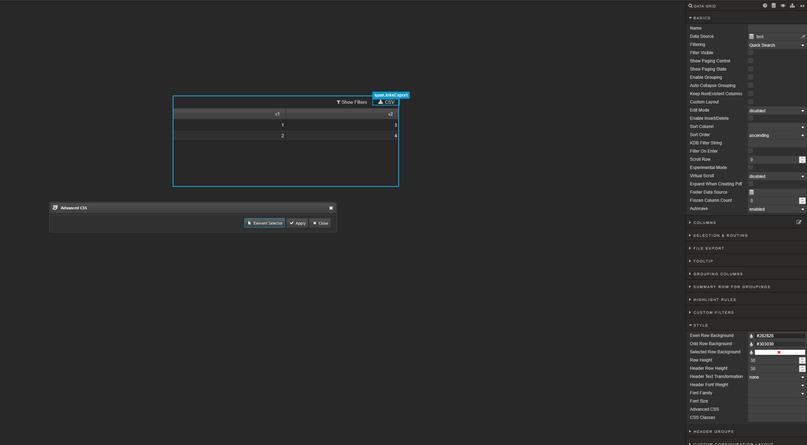Enable the Show Paging Control checkbox

click(750, 61)
